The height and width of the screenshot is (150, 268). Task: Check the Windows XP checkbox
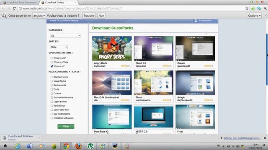(52, 58)
